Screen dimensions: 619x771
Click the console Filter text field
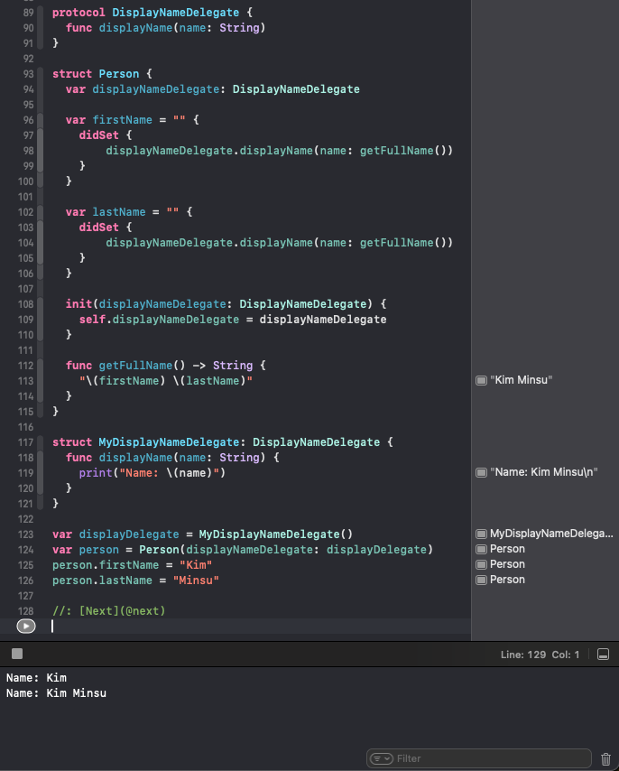tap(487, 758)
